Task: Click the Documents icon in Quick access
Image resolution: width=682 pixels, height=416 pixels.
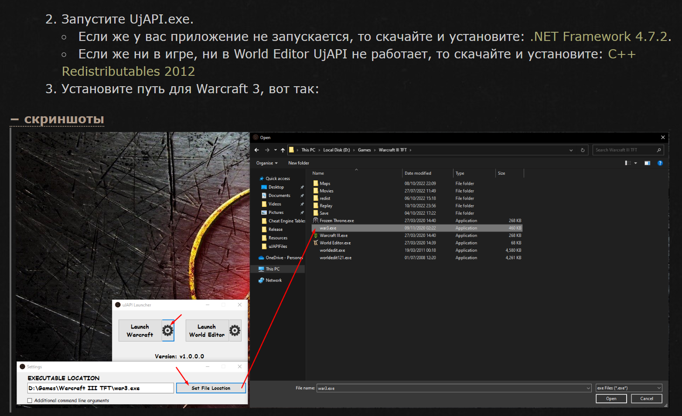Action: (264, 196)
